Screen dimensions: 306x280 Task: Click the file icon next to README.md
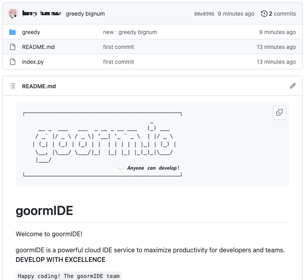pos(12,47)
